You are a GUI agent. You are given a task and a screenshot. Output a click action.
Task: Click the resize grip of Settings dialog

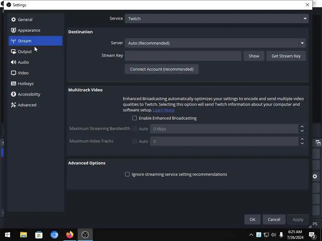coord(310,227)
